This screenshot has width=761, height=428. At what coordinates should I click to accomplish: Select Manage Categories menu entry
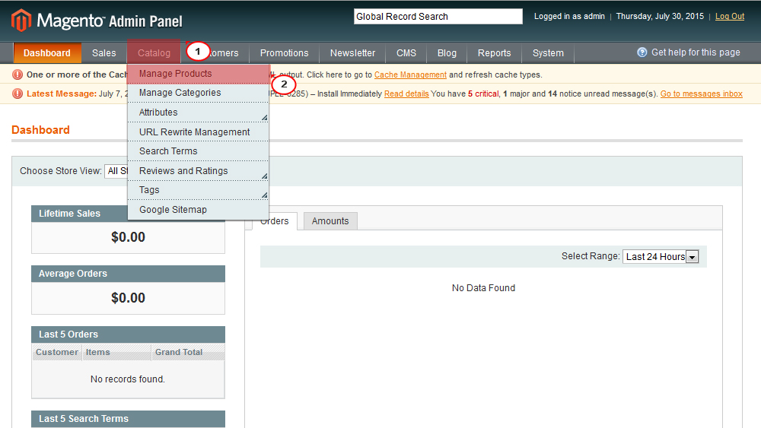pyautogui.click(x=198, y=93)
